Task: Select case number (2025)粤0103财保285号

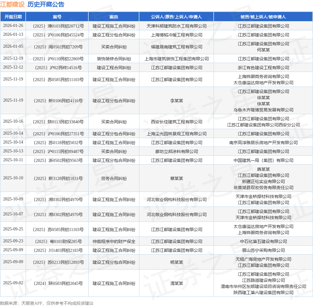Action: [58, 241]
